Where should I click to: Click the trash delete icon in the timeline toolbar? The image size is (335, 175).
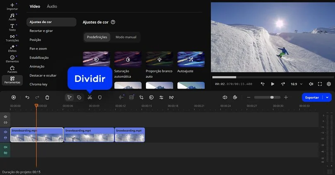click(x=47, y=97)
